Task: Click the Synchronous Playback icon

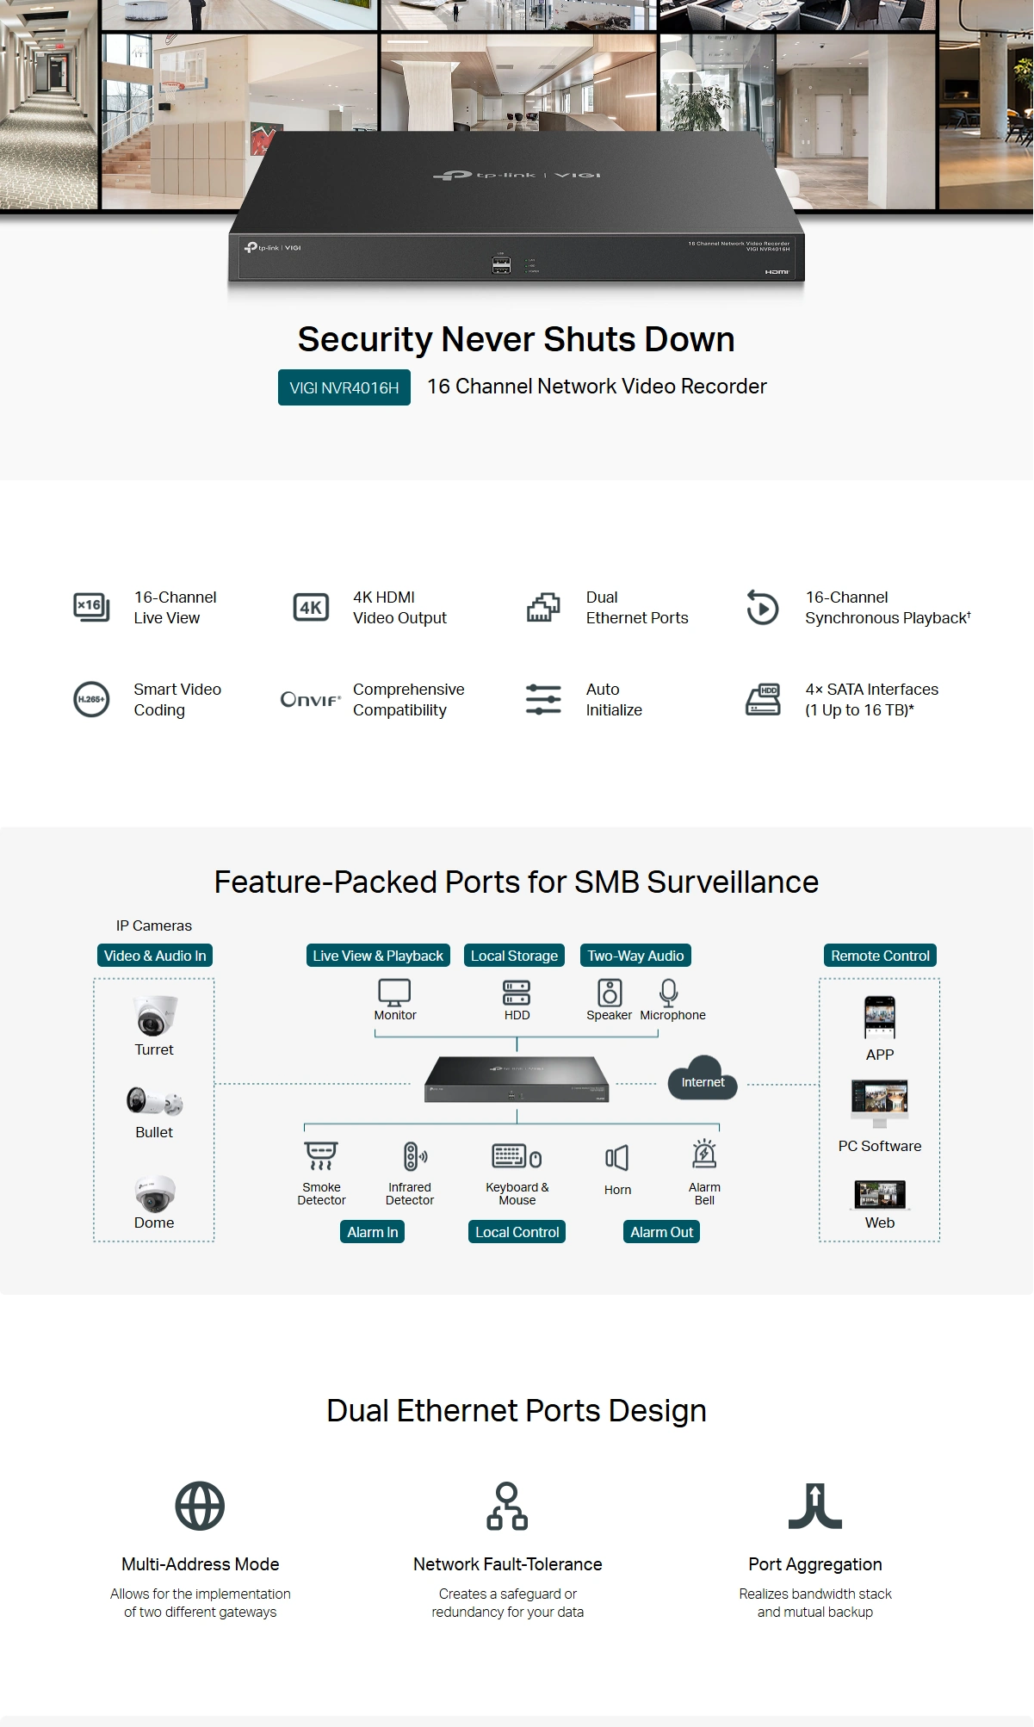Action: tap(763, 608)
